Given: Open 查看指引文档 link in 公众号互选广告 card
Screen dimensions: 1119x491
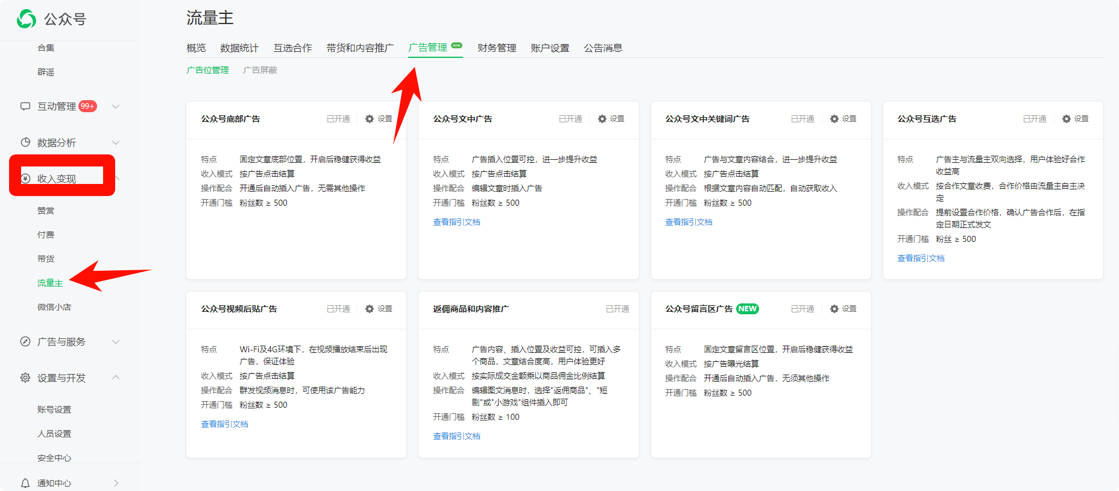Looking at the screenshot, I should coord(921,258).
